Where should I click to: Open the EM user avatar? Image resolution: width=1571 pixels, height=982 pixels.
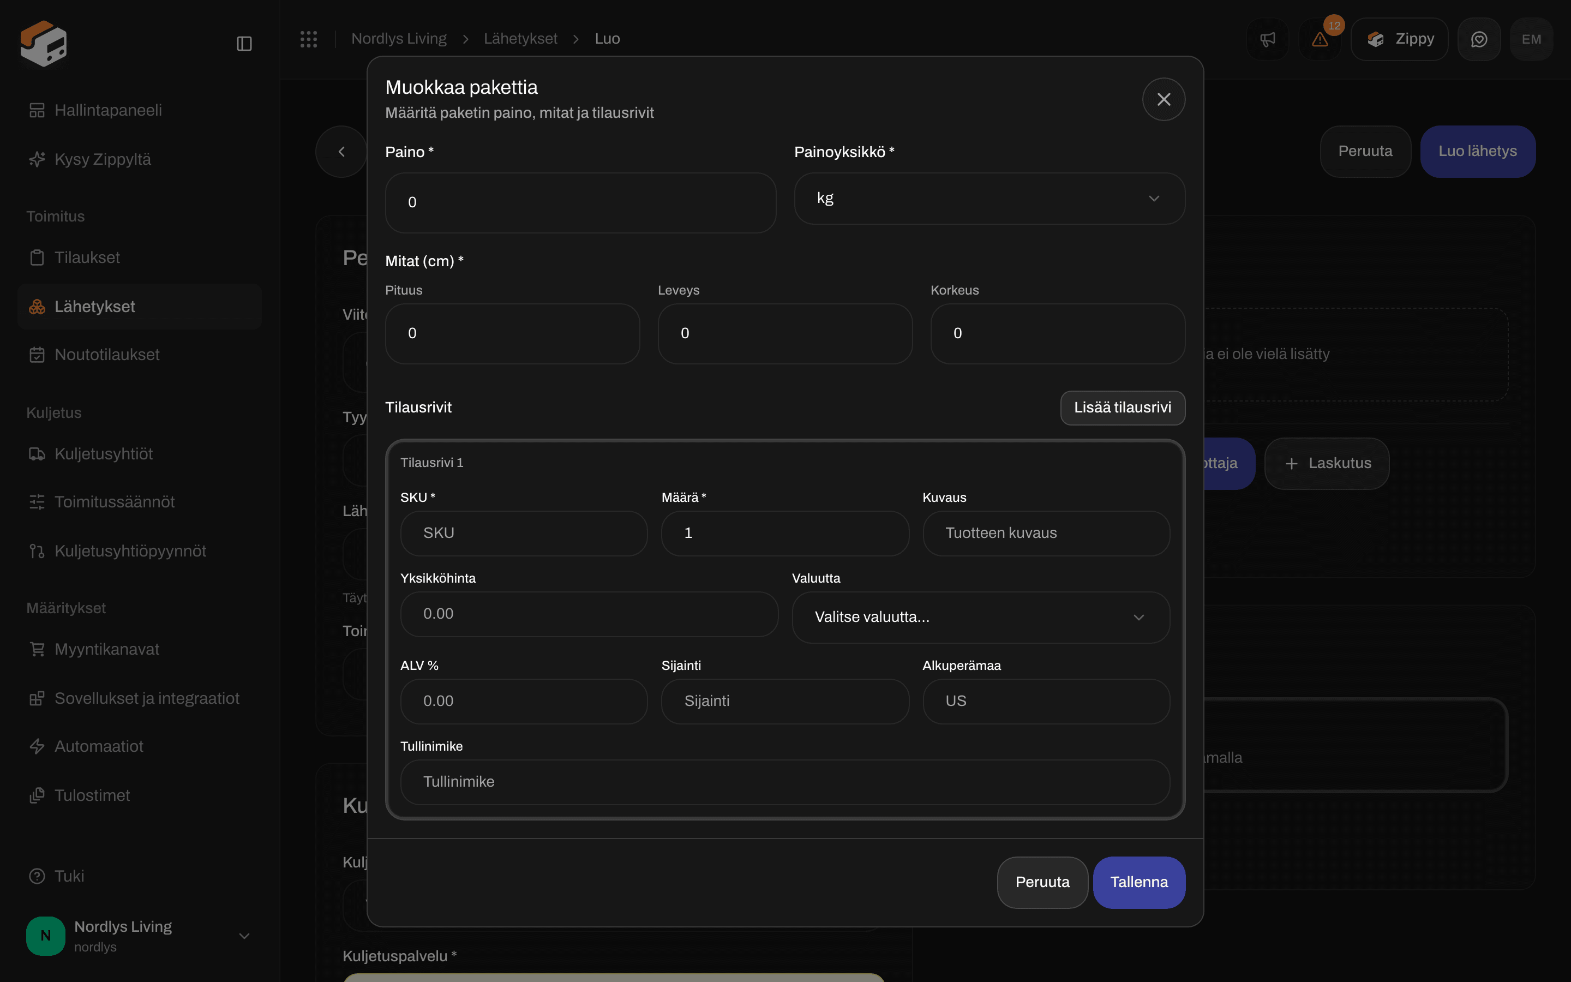(x=1531, y=39)
